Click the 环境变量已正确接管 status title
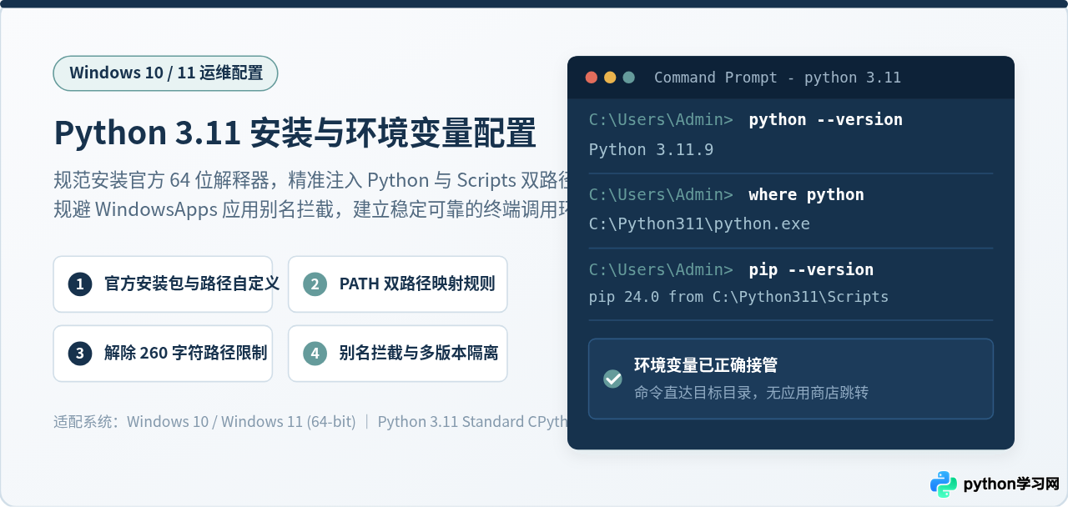The height and width of the screenshot is (507, 1068). [706, 365]
